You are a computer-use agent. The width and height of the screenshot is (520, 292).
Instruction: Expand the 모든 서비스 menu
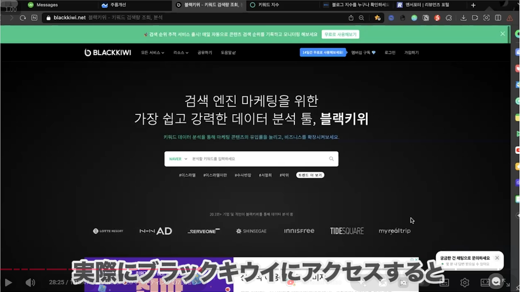tap(153, 53)
